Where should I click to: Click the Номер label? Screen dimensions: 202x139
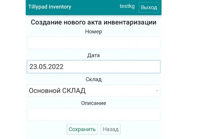point(93,32)
